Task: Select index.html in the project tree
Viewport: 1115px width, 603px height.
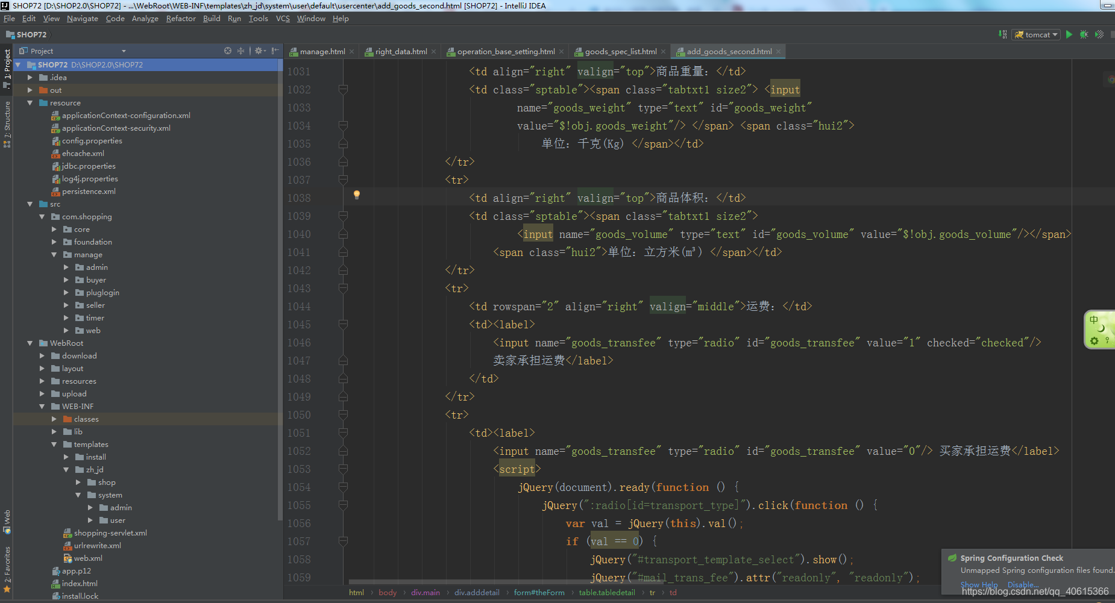Action: click(80, 583)
